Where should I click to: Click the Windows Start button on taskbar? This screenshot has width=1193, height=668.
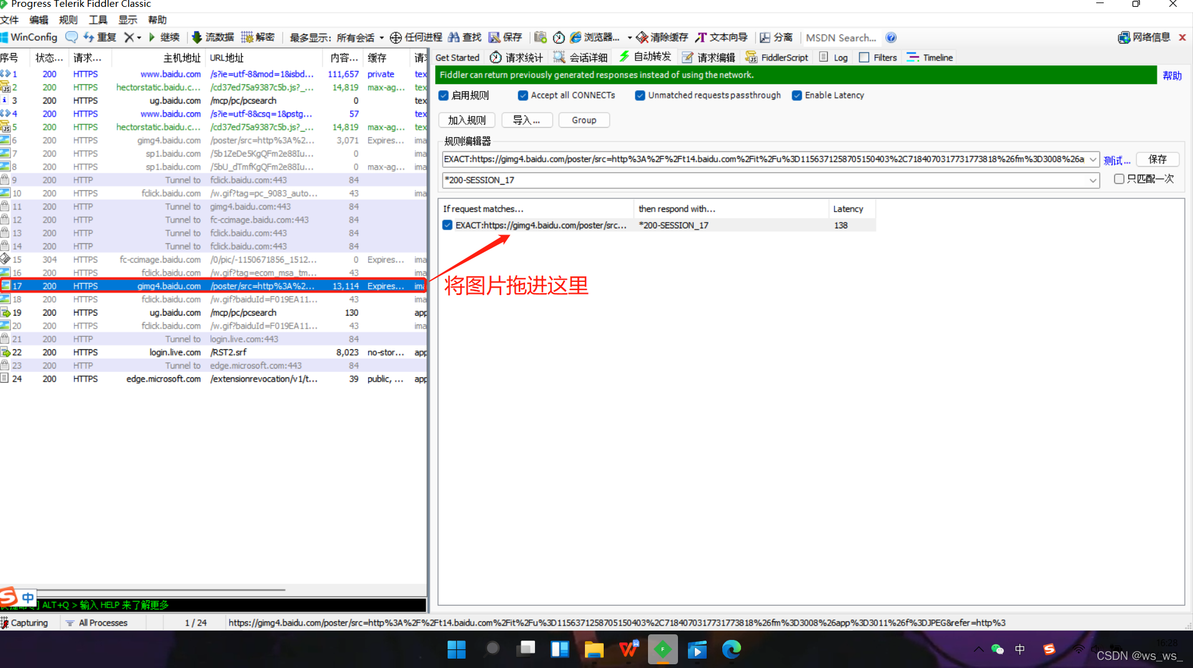pyautogui.click(x=456, y=649)
